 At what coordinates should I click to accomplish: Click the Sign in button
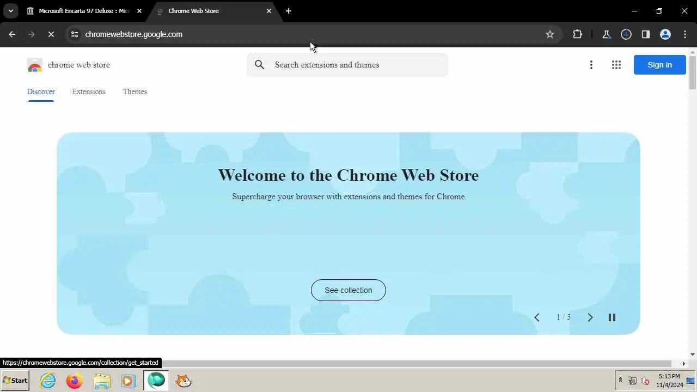[x=660, y=65]
